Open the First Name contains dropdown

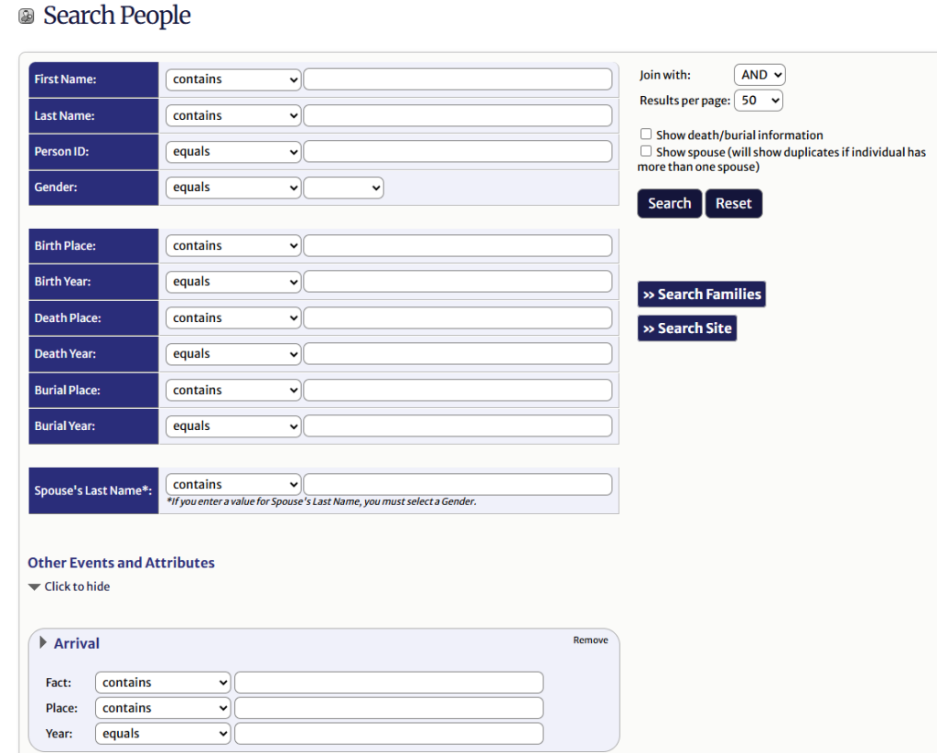232,80
